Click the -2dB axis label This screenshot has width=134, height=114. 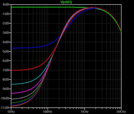pyautogui.click(x=5, y=23)
